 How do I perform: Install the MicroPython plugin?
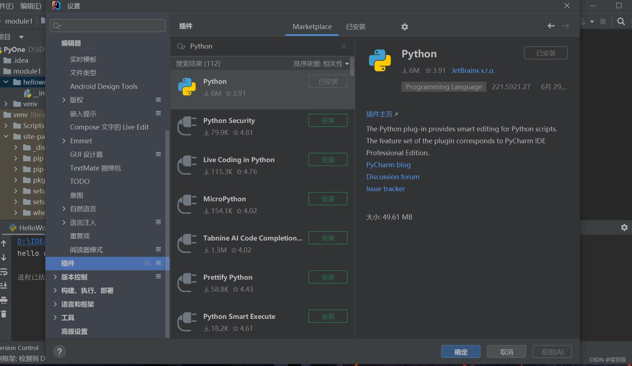click(328, 199)
